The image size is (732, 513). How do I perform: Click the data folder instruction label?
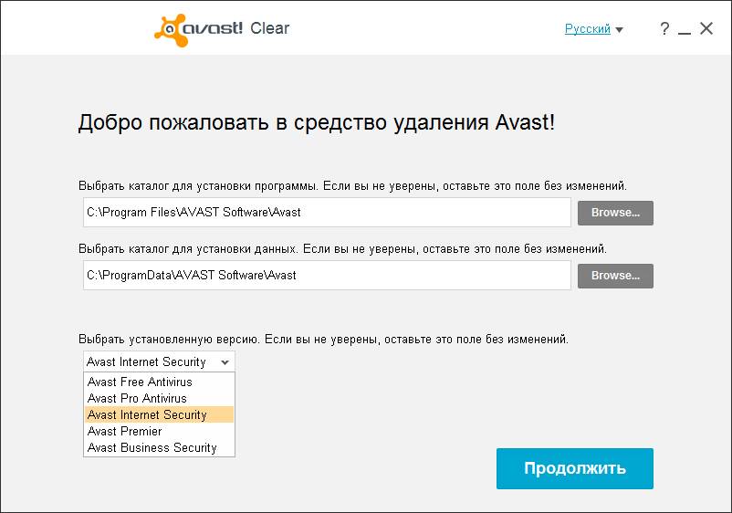tap(342, 249)
